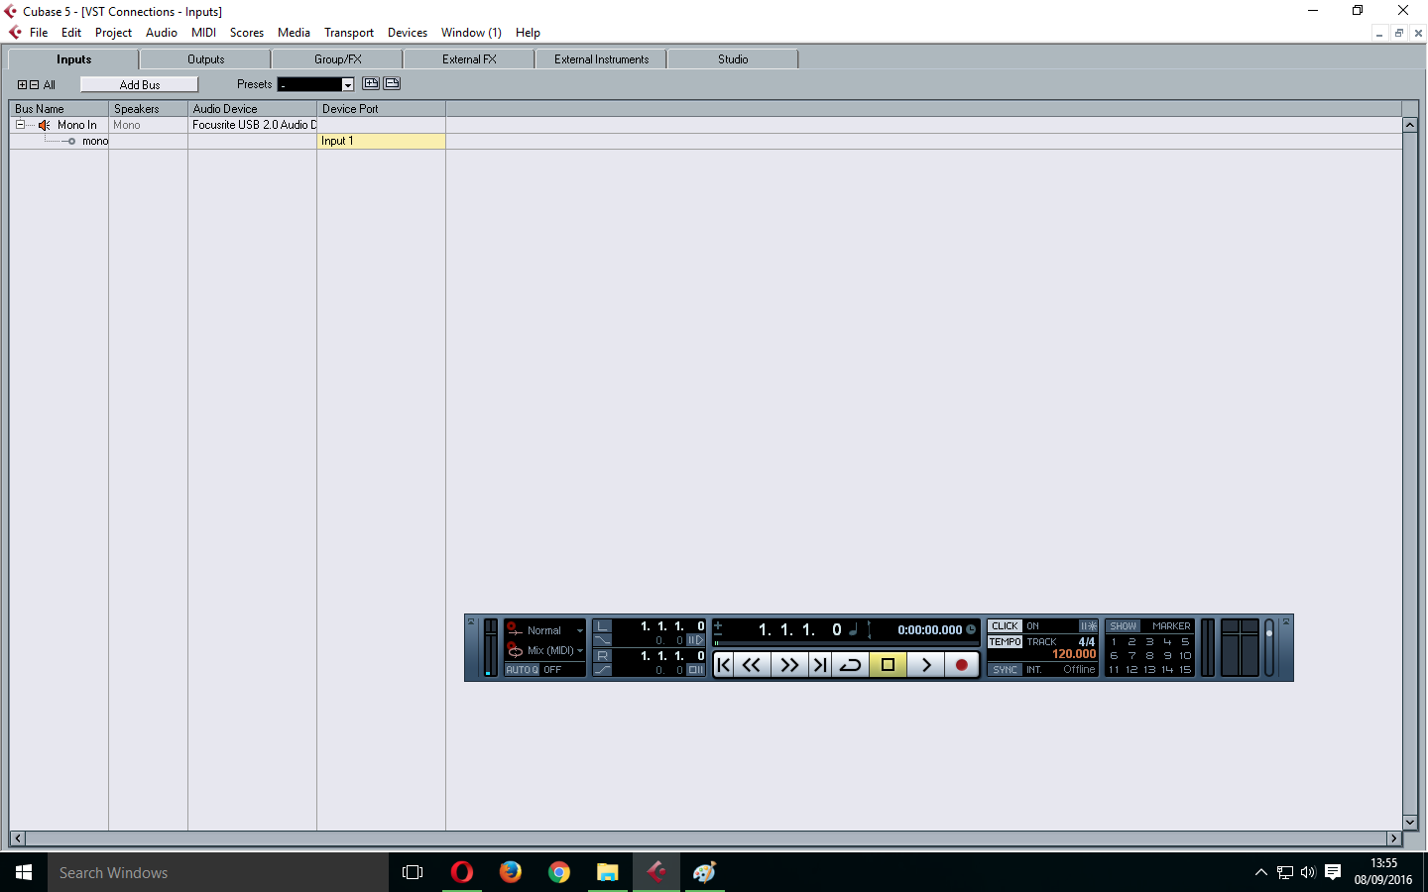The width and height of the screenshot is (1428, 892).
Task: Collapse the Mono In bus tree
Action: tap(20, 125)
